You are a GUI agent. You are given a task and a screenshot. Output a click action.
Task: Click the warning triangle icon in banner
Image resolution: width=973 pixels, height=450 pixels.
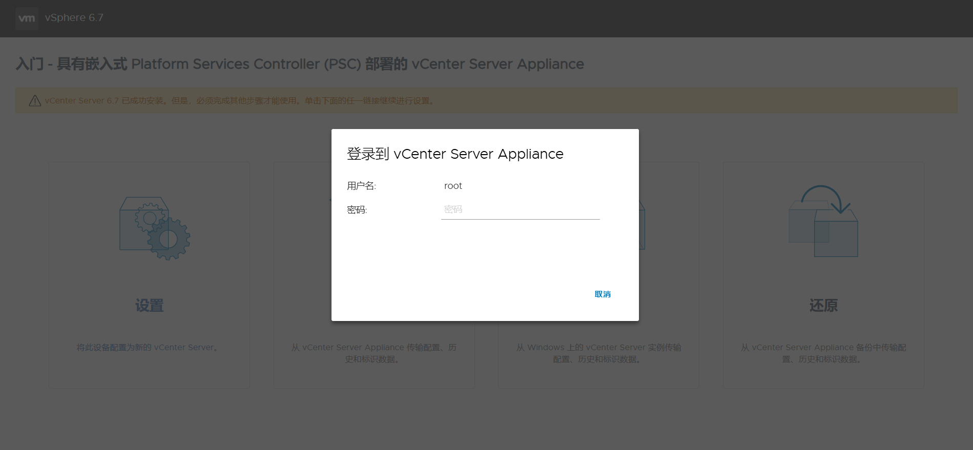click(35, 101)
